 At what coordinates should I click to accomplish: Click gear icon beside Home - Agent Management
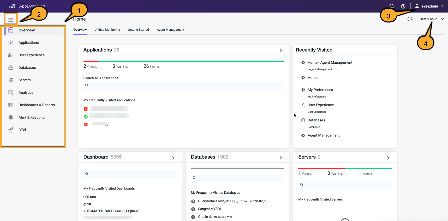[x=303, y=63]
